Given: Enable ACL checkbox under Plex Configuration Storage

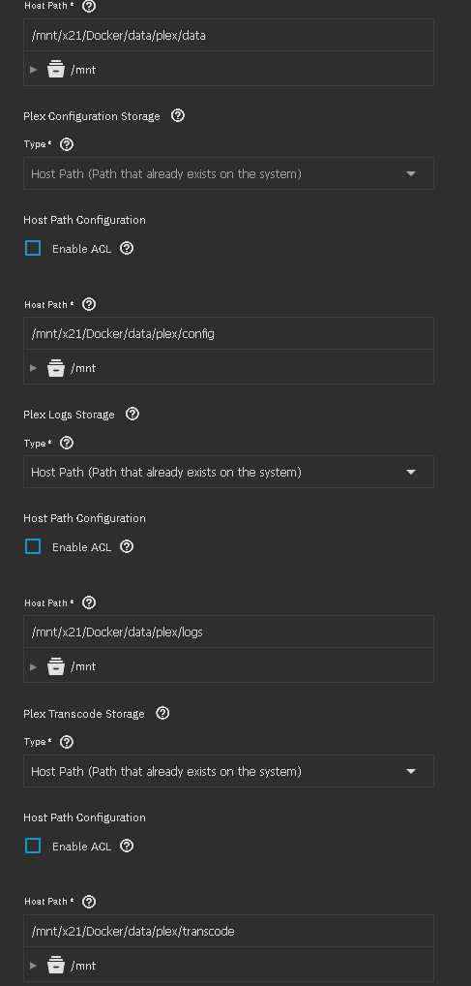Looking at the screenshot, I should coord(33,248).
